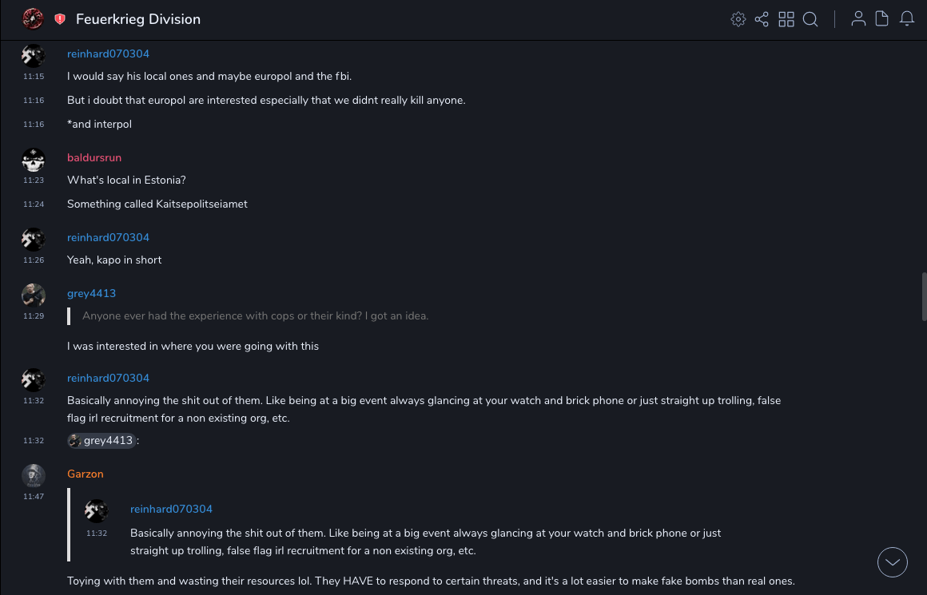
Task: Click the red shield warning badge
Action: [x=60, y=19]
